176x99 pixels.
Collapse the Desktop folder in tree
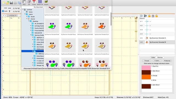(x=29, y=21)
